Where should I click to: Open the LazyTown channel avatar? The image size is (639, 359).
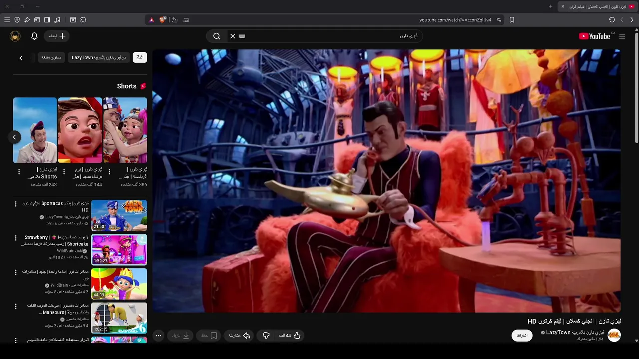[614, 335]
